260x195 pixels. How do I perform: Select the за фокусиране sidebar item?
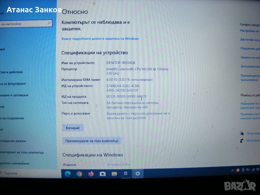point(13,84)
